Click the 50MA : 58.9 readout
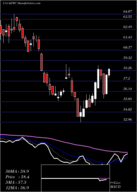Viewport: 137px width, 192px height. (x=17, y=171)
